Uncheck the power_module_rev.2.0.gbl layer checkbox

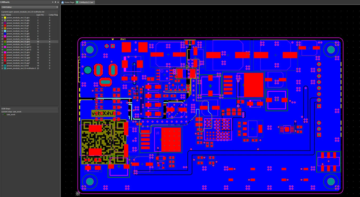(x=2, y=34)
